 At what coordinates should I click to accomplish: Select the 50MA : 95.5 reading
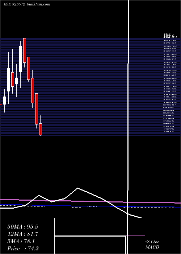[x=22, y=227]
